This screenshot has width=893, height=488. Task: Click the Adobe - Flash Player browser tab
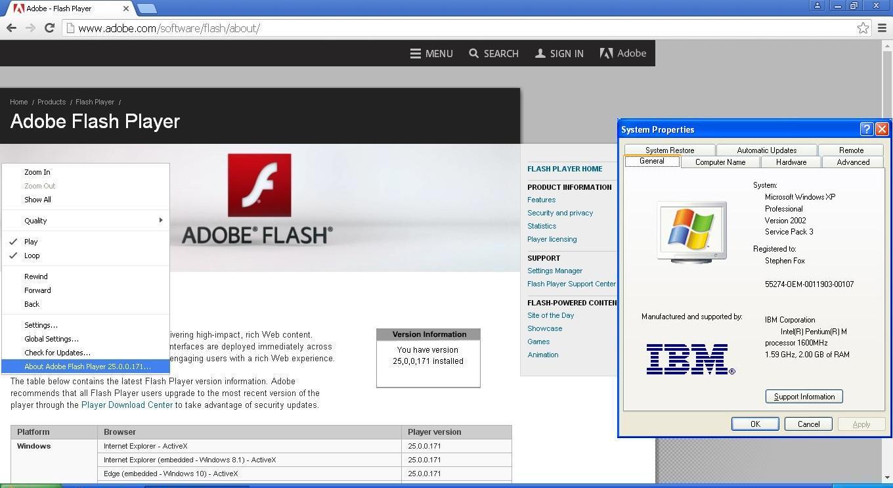click(x=69, y=9)
